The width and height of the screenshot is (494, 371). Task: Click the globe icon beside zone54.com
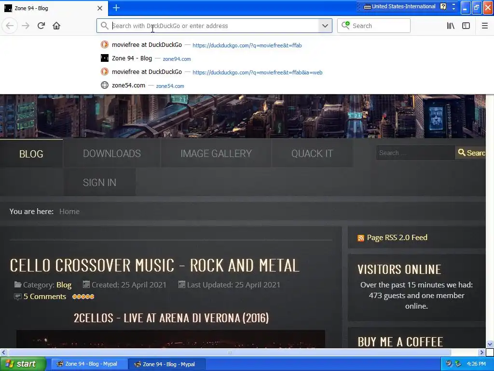[x=105, y=85]
